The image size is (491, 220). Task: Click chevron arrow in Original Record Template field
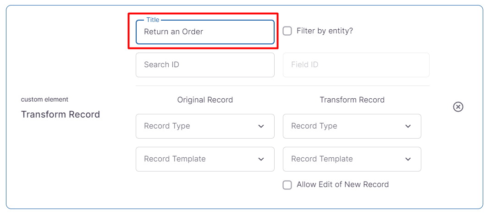(261, 159)
